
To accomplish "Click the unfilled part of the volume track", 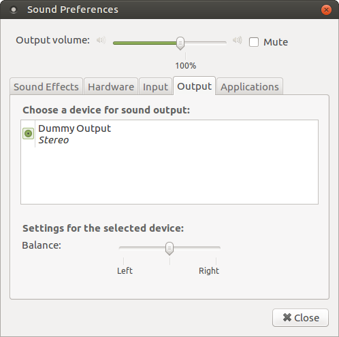I will [206, 43].
